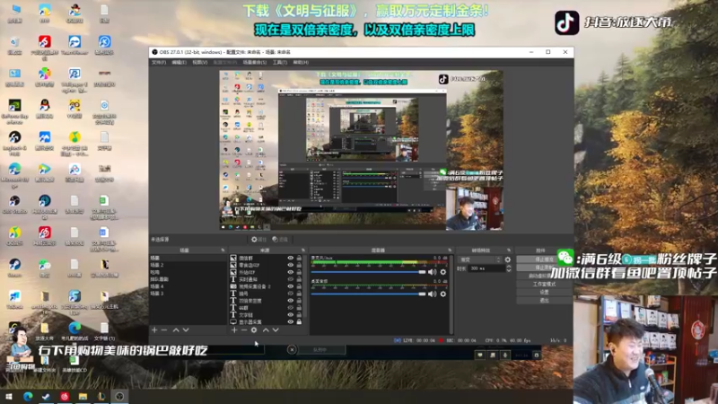Screen dimensions: 718x404
Task: Toggle lock on 微信群 source
Action: pyautogui.click(x=299, y=258)
